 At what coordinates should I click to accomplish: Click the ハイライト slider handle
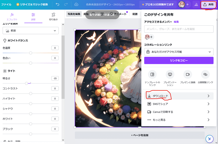point(31,104)
